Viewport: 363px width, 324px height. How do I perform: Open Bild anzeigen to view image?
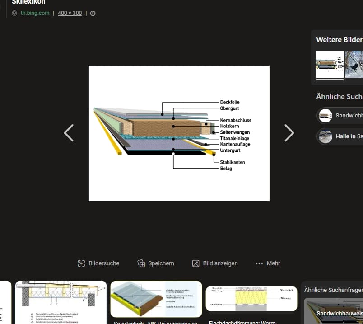tap(215, 263)
